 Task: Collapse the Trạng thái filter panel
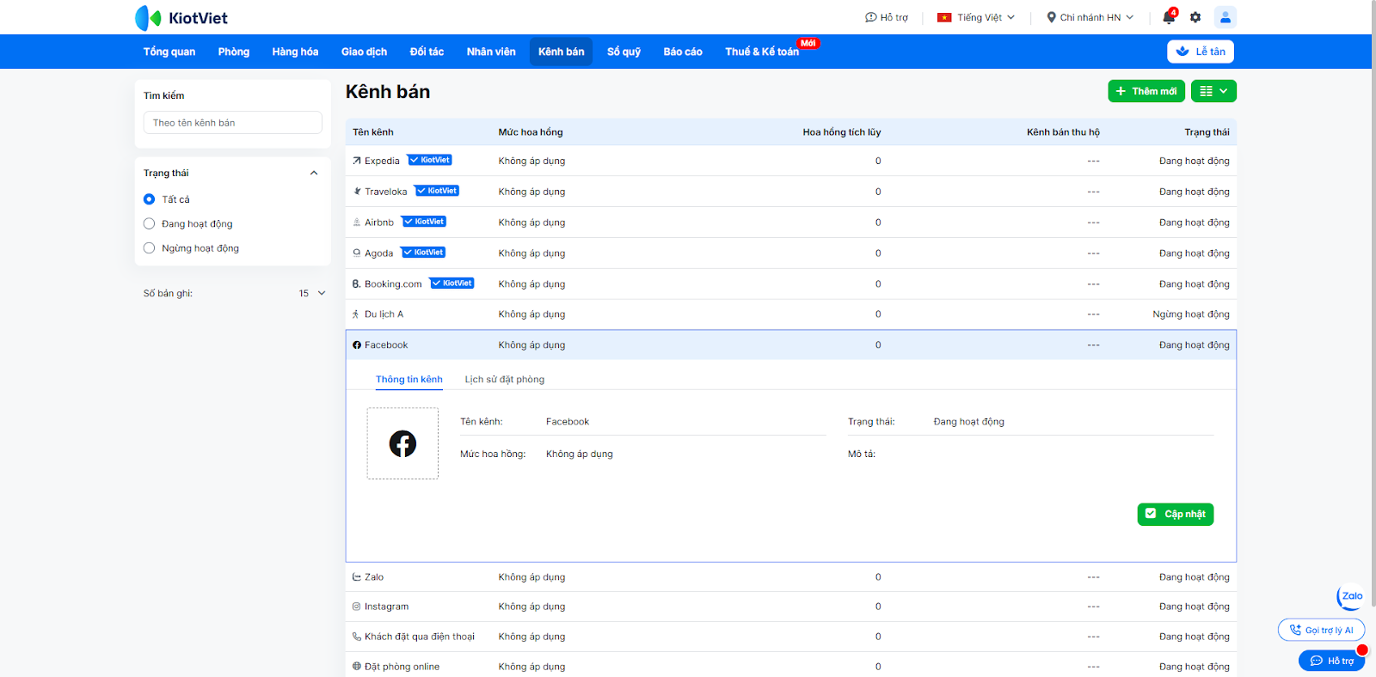tap(314, 174)
